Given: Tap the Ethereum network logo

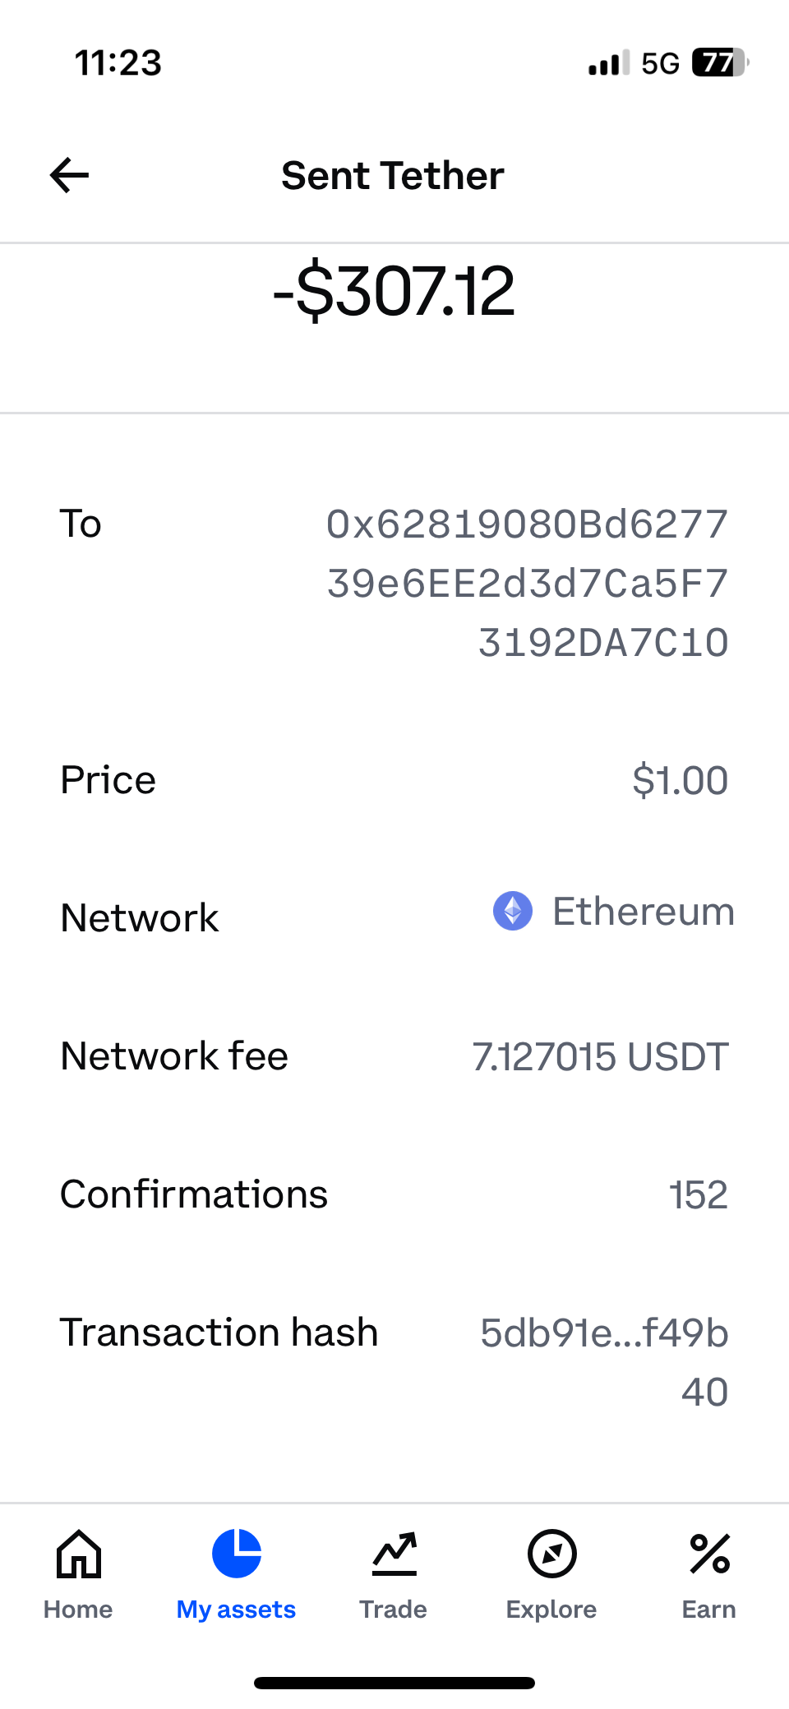Looking at the screenshot, I should coord(513,912).
